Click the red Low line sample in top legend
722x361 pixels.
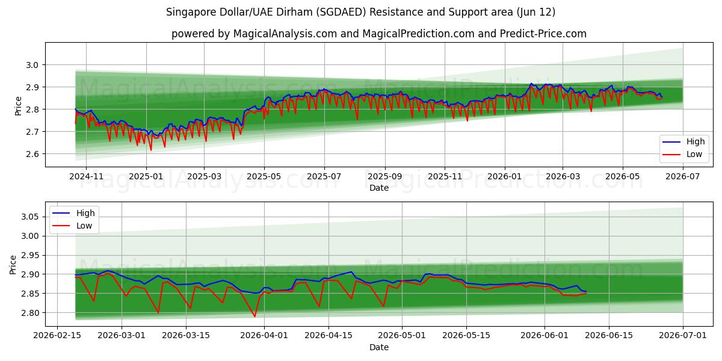(x=672, y=154)
